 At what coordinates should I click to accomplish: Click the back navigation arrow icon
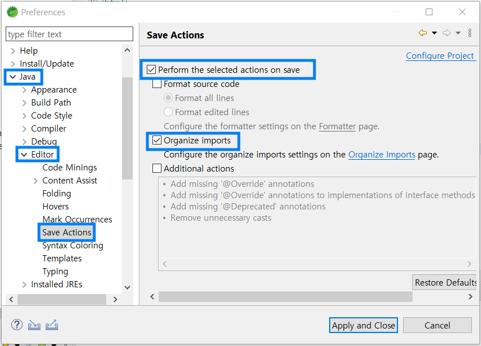(423, 33)
